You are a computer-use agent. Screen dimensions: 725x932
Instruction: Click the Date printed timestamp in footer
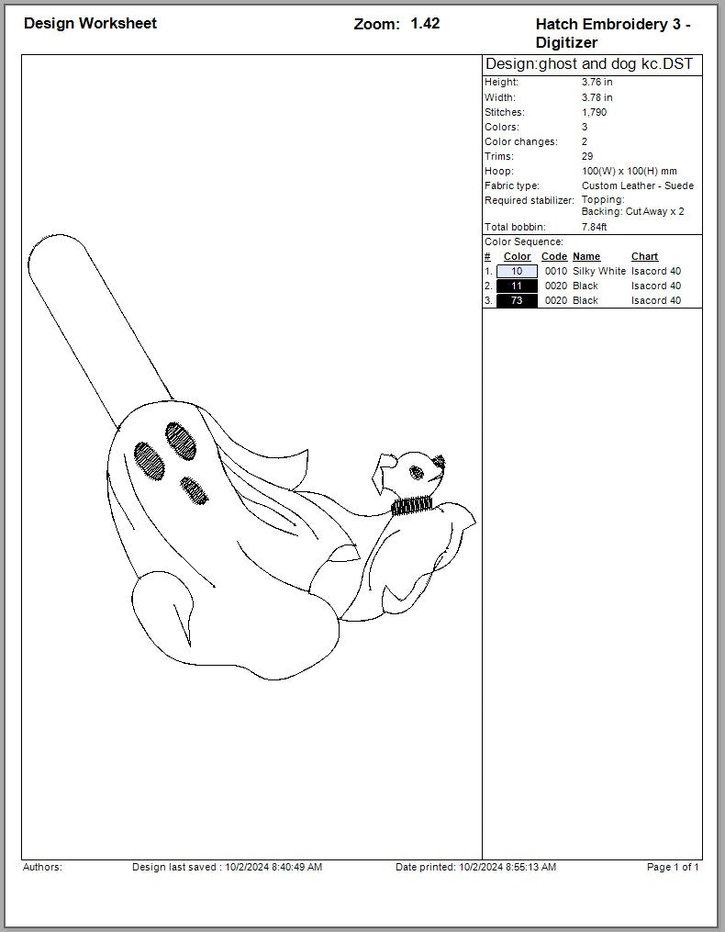475,867
